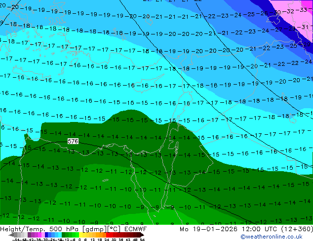Click the bright red legend swatch above 24
Screen dimensions: 313x241
[x=108, y=235]
